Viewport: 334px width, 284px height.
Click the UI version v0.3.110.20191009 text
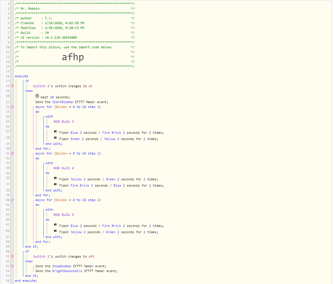coord(48,37)
